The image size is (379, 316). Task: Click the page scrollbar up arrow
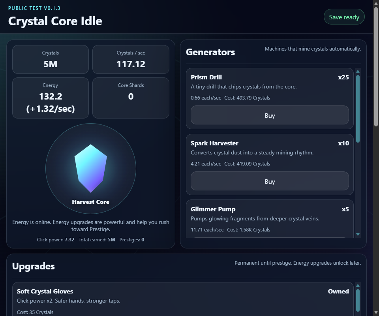click(376, 3)
